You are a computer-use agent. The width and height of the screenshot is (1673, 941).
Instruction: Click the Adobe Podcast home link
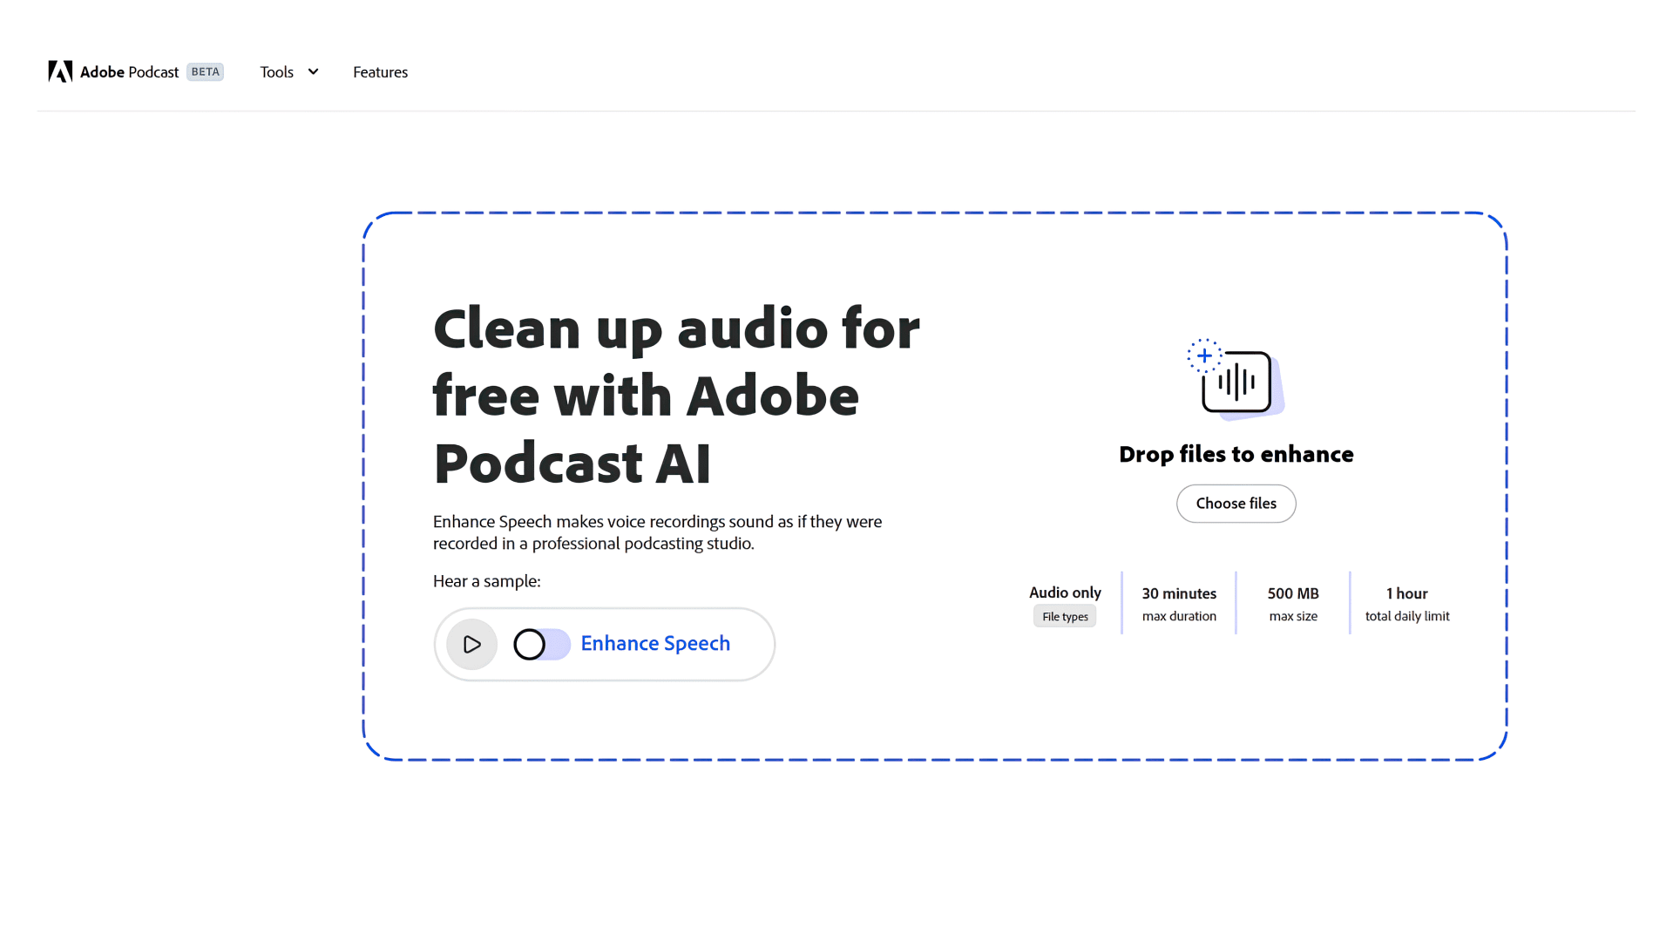click(129, 72)
